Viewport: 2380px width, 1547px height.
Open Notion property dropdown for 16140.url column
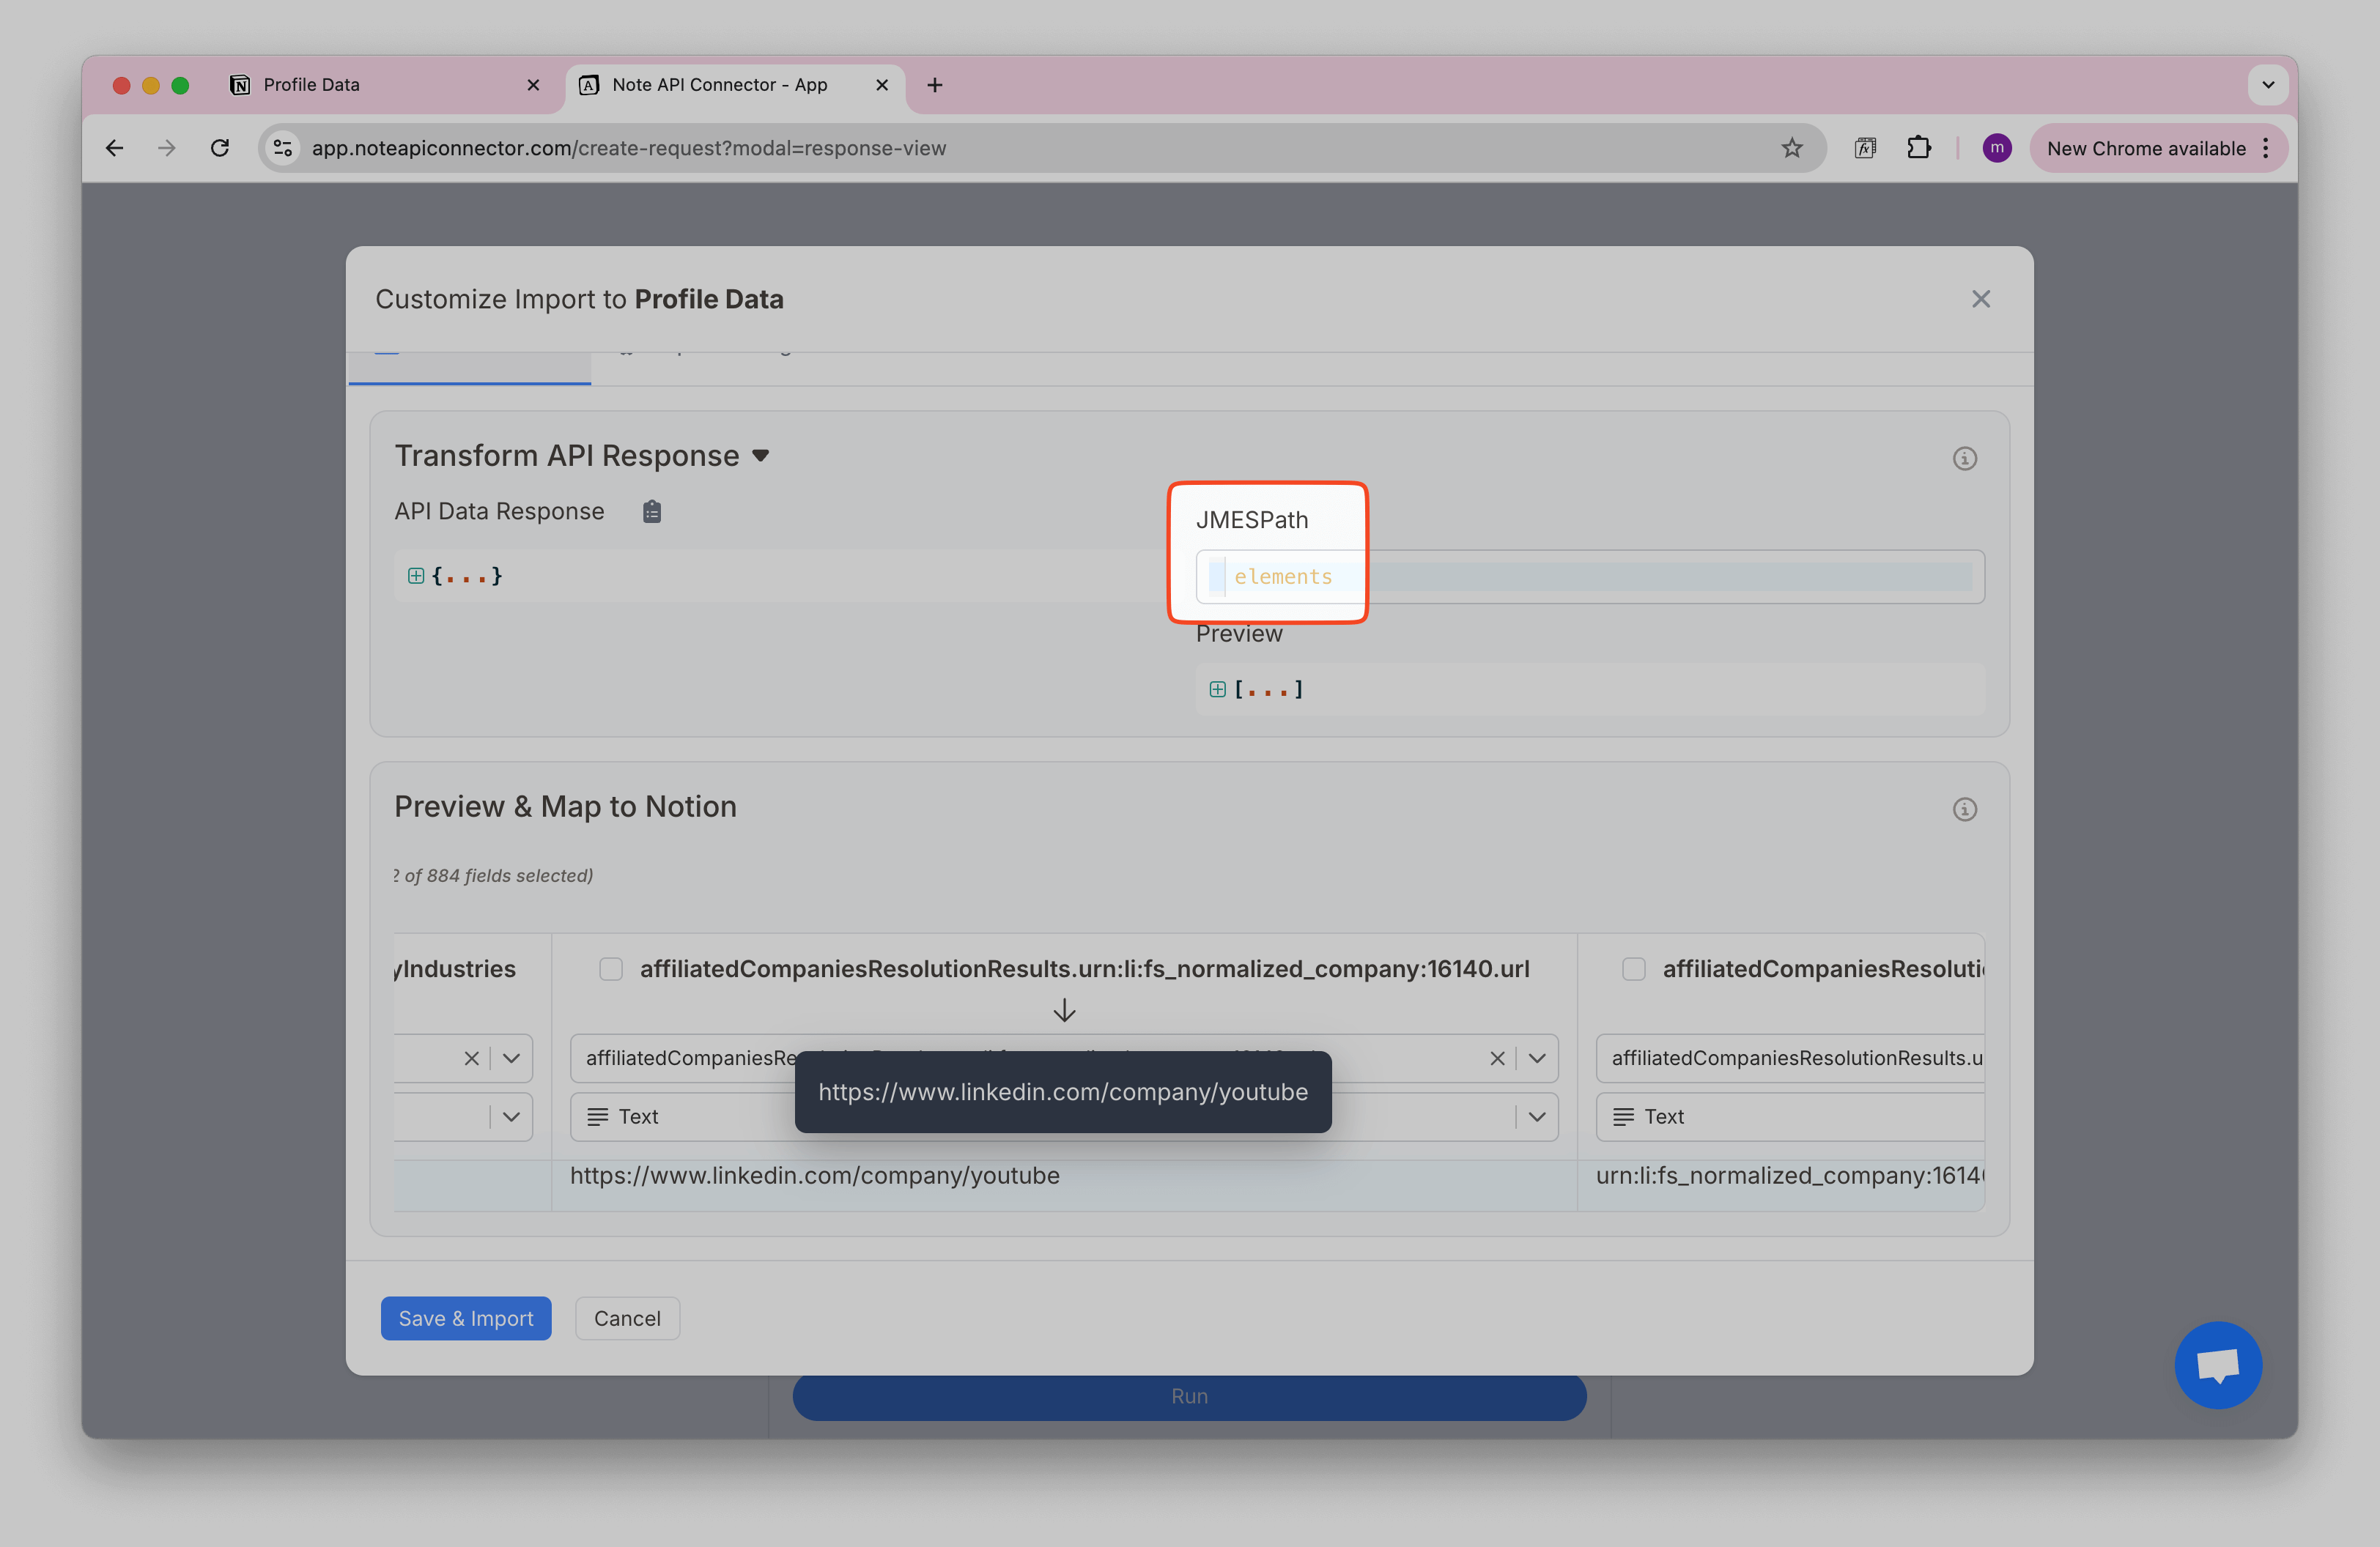pos(1537,1057)
